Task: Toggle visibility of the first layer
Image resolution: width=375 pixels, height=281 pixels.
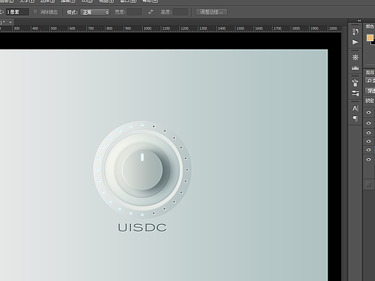Action: [369, 112]
